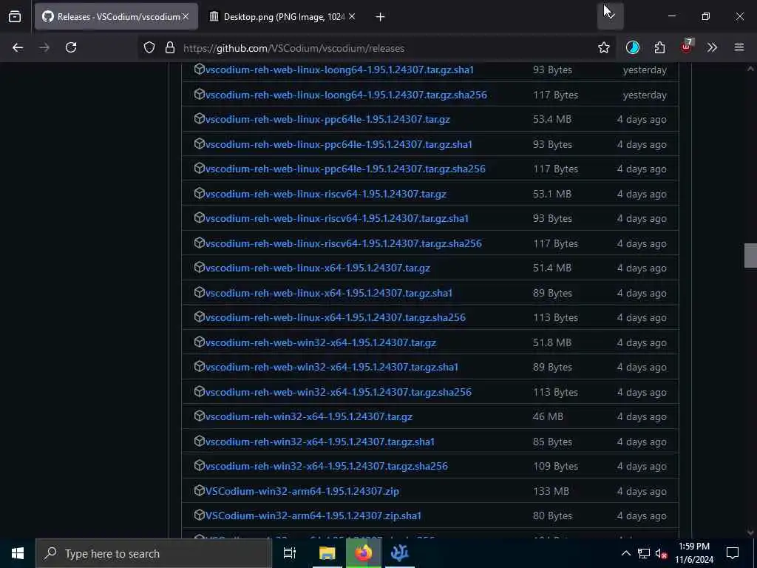List all tabs dropdown arrow

(610, 16)
